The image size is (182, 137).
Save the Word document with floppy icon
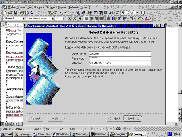pos(16,12)
